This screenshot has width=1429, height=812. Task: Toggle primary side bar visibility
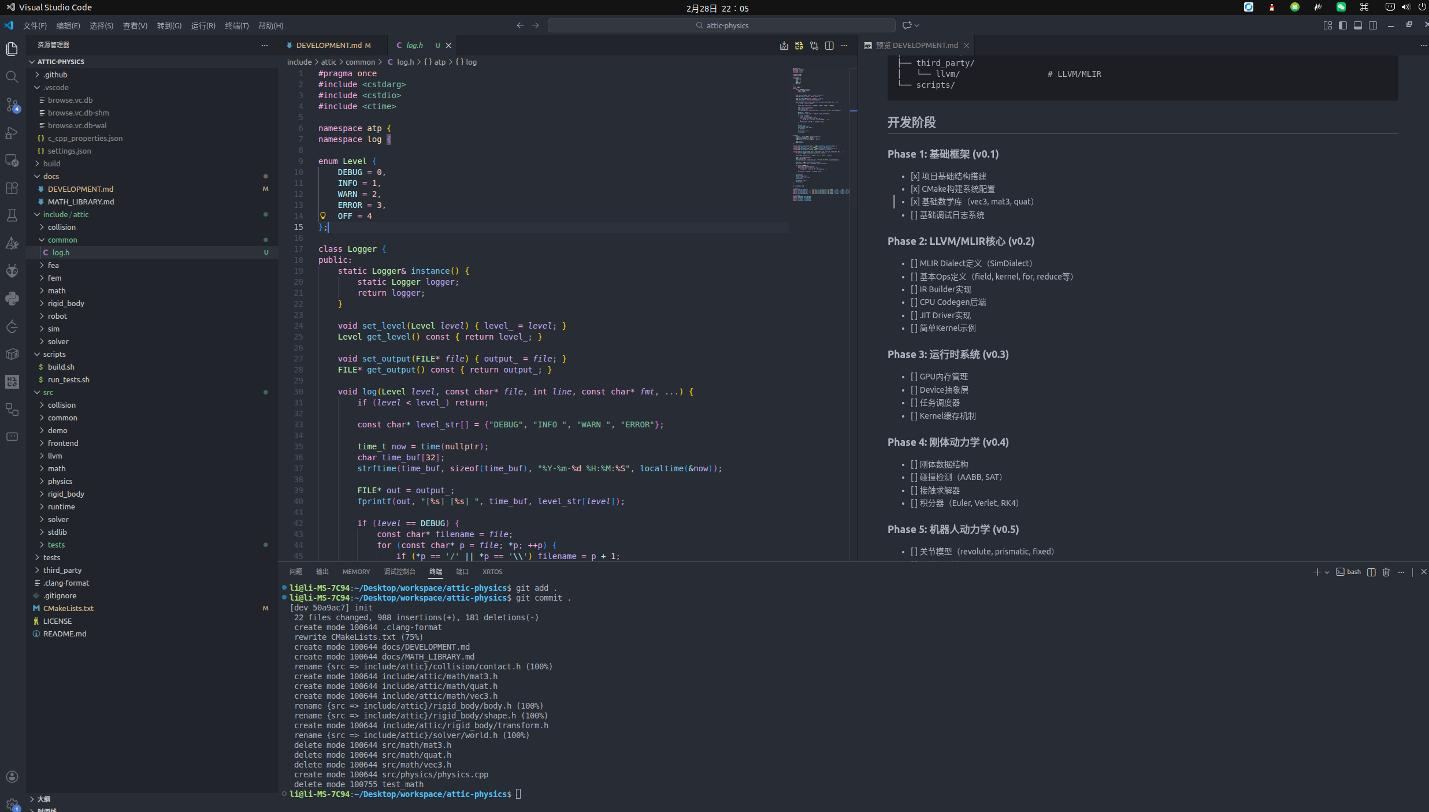pyautogui.click(x=1342, y=25)
